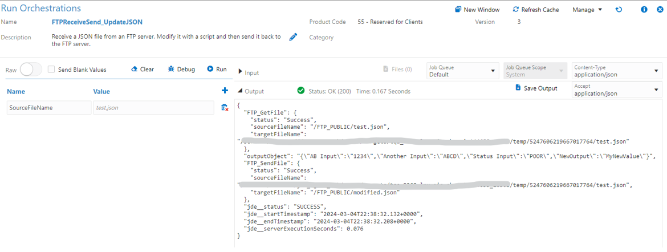Open orchestration in New Window
The width and height of the screenshot is (667, 252).
477,9
